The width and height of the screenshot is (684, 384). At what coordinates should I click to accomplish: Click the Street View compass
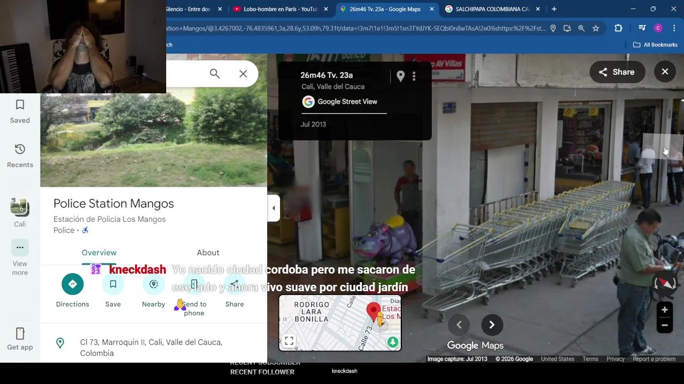(x=664, y=283)
